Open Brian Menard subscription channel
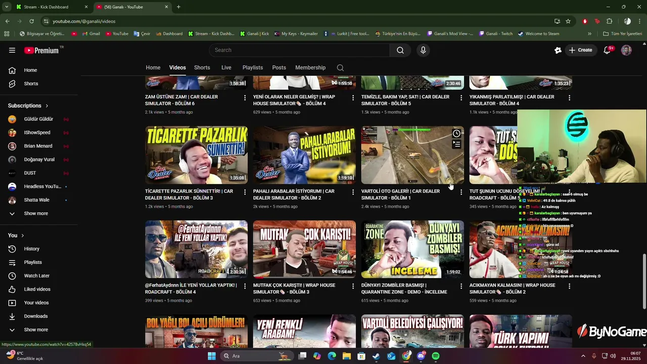The height and width of the screenshot is (364, 647). pos(39,146)
